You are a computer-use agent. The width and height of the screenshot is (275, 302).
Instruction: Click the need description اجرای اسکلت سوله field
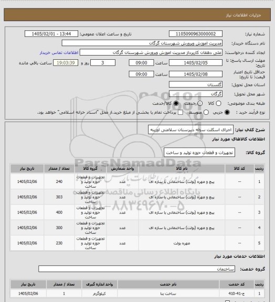(x=191, y=130)
